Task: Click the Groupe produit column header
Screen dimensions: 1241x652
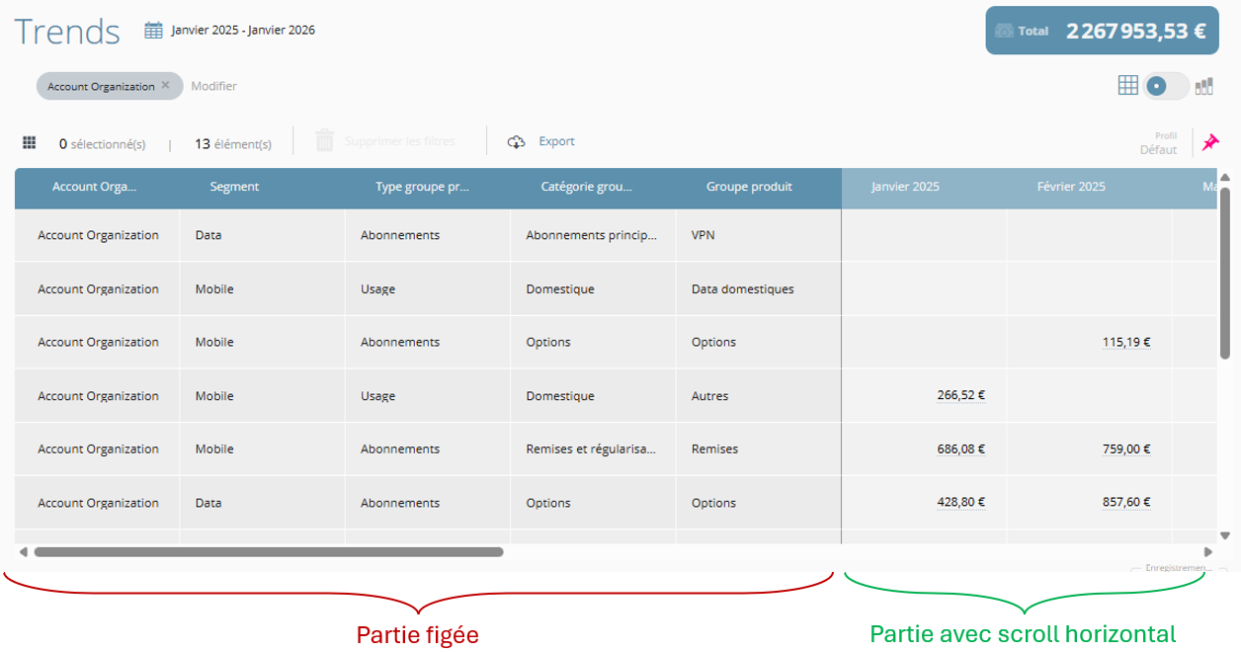Action: coord(749,187)
